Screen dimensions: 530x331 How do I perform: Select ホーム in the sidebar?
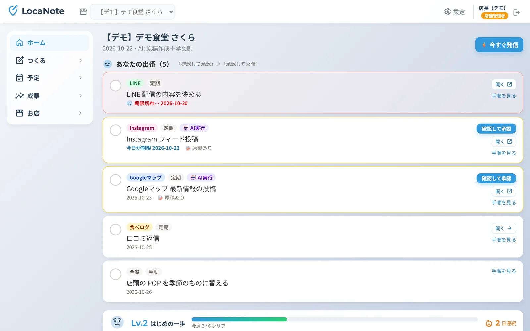[x=50, y=43]
